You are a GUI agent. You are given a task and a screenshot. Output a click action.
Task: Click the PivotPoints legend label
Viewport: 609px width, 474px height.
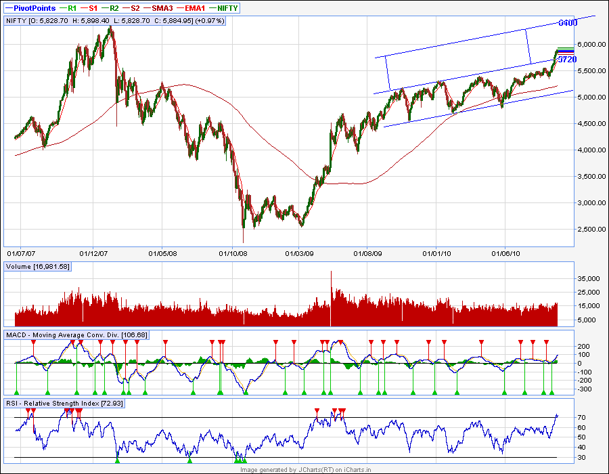pyautogui.click(x=35, y=8)
